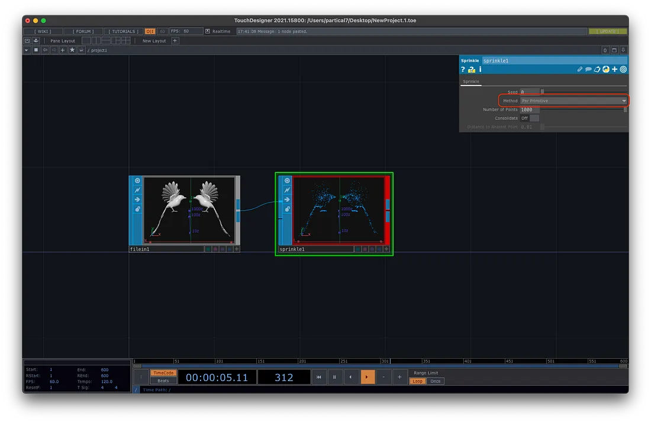Select the Sprinkle parameter tab

click(471, 82)
